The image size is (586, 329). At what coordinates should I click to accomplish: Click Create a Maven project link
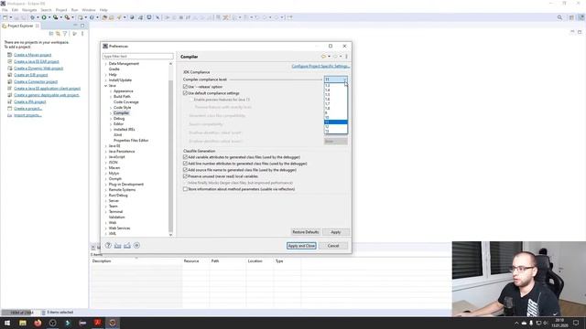[33, 55]
